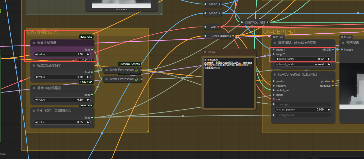This screenshot has height=159, width=364.
Task: Click the image1 input port
Action: tap(273, 50)
